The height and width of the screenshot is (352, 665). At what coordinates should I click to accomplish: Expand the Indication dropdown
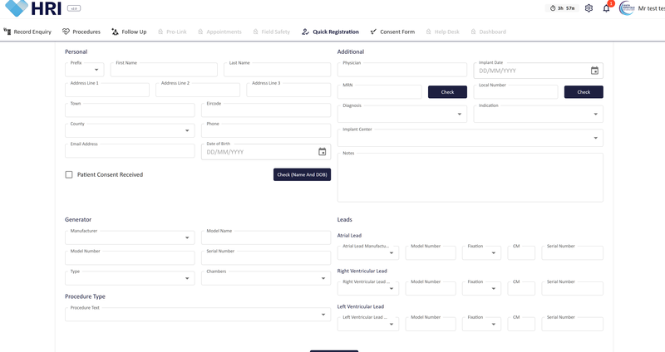[x=538, y=114]
